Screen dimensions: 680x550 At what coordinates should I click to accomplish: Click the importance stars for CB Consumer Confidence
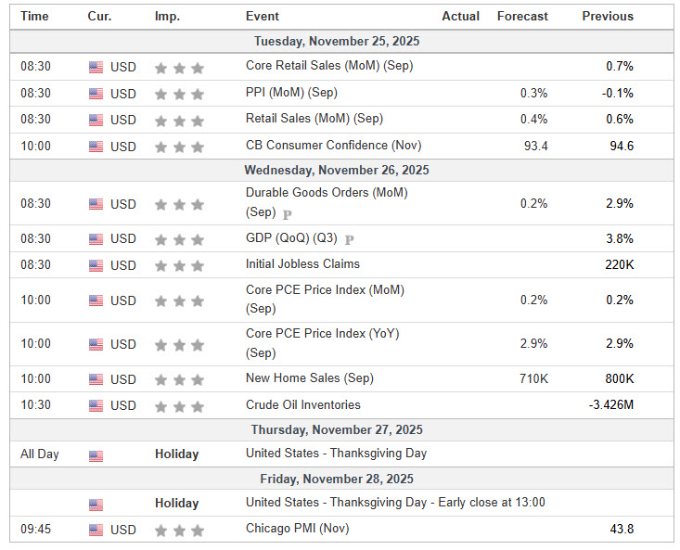point(178,147)
